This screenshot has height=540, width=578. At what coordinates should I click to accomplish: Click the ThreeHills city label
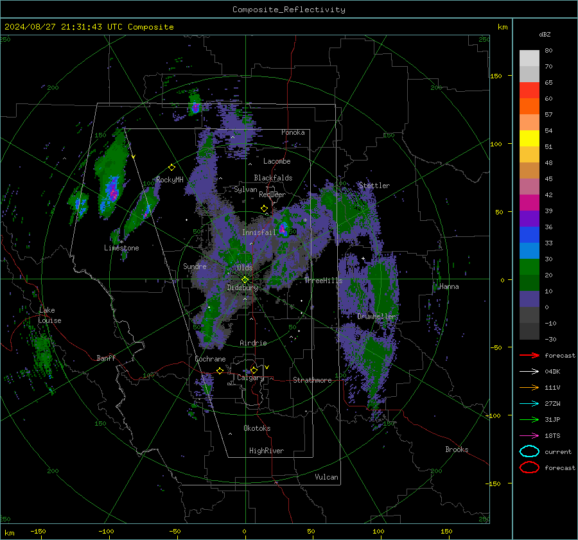pos(323,281)
